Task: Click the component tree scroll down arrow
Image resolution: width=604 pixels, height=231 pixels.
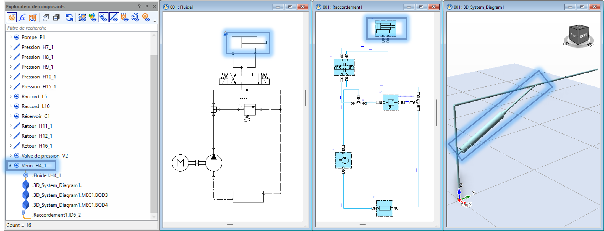Action: pos(154,216)
